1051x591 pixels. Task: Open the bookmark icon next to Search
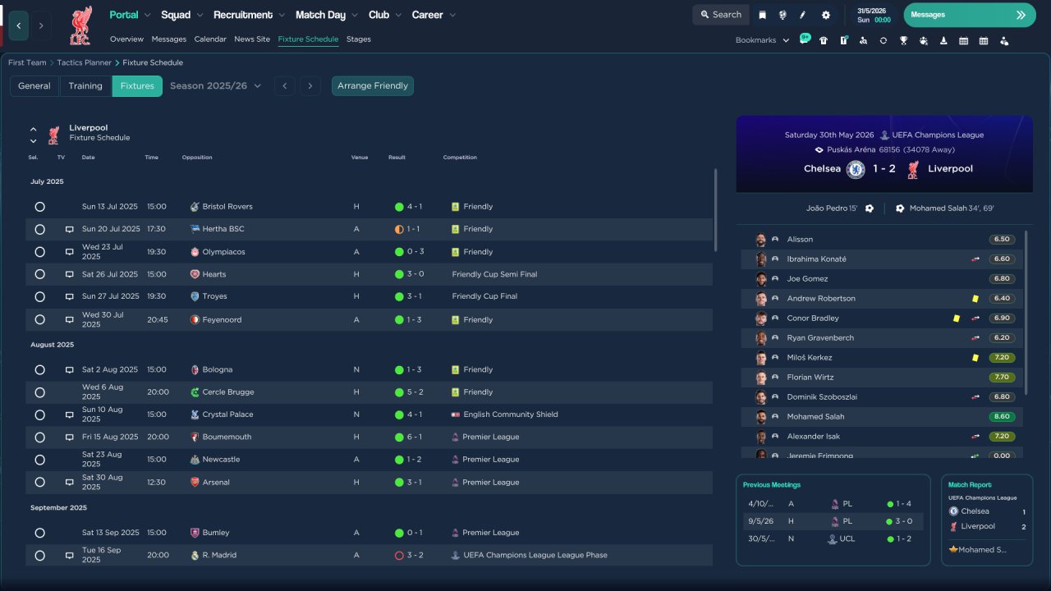762,15
